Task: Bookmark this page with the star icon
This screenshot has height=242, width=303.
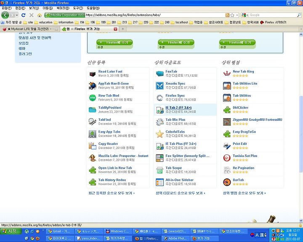Action: (x=232, y=15)
